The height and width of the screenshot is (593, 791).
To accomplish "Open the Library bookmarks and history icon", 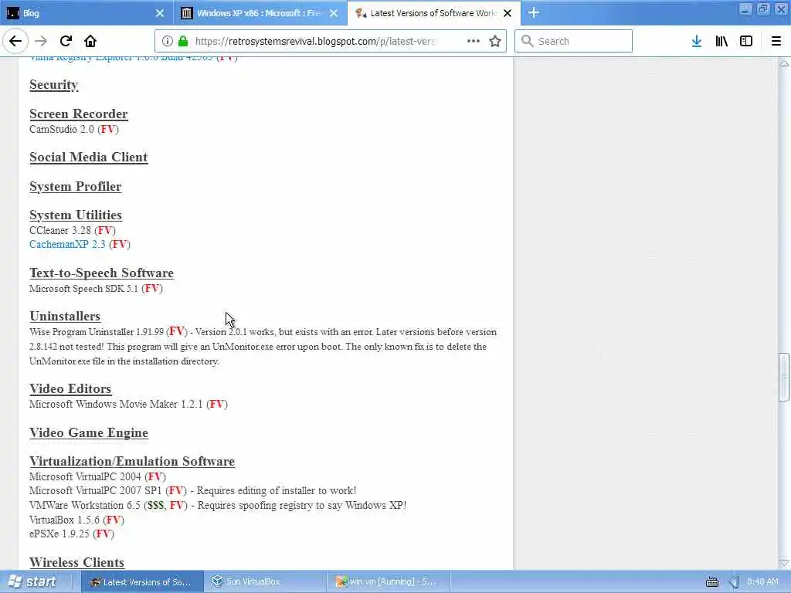I will tap(721, 41).
